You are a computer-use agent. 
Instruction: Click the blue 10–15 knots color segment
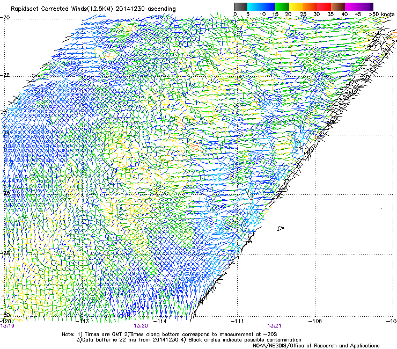point(268,6)
